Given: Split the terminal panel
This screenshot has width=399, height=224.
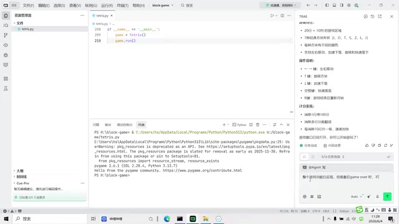Looking at the screenshot, I should (251, 124).
